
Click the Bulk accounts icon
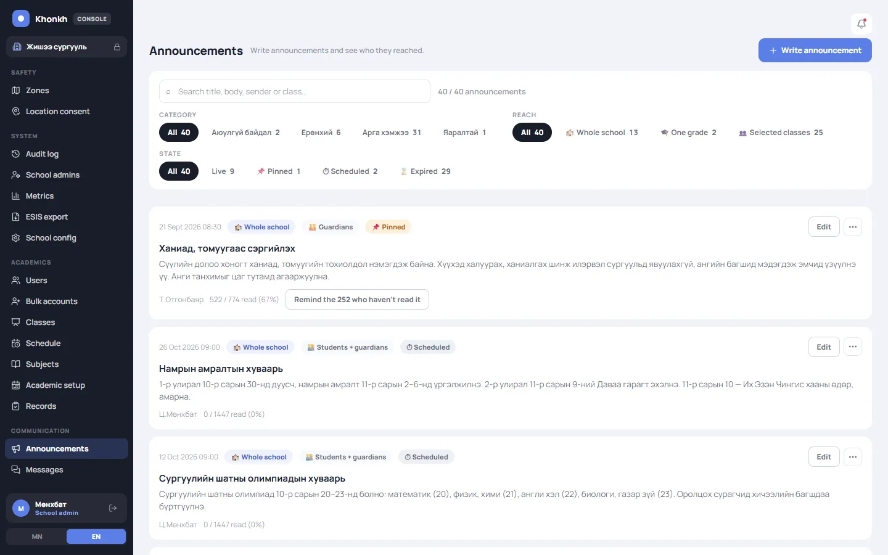pyautogui.click(x=16, y=302)
